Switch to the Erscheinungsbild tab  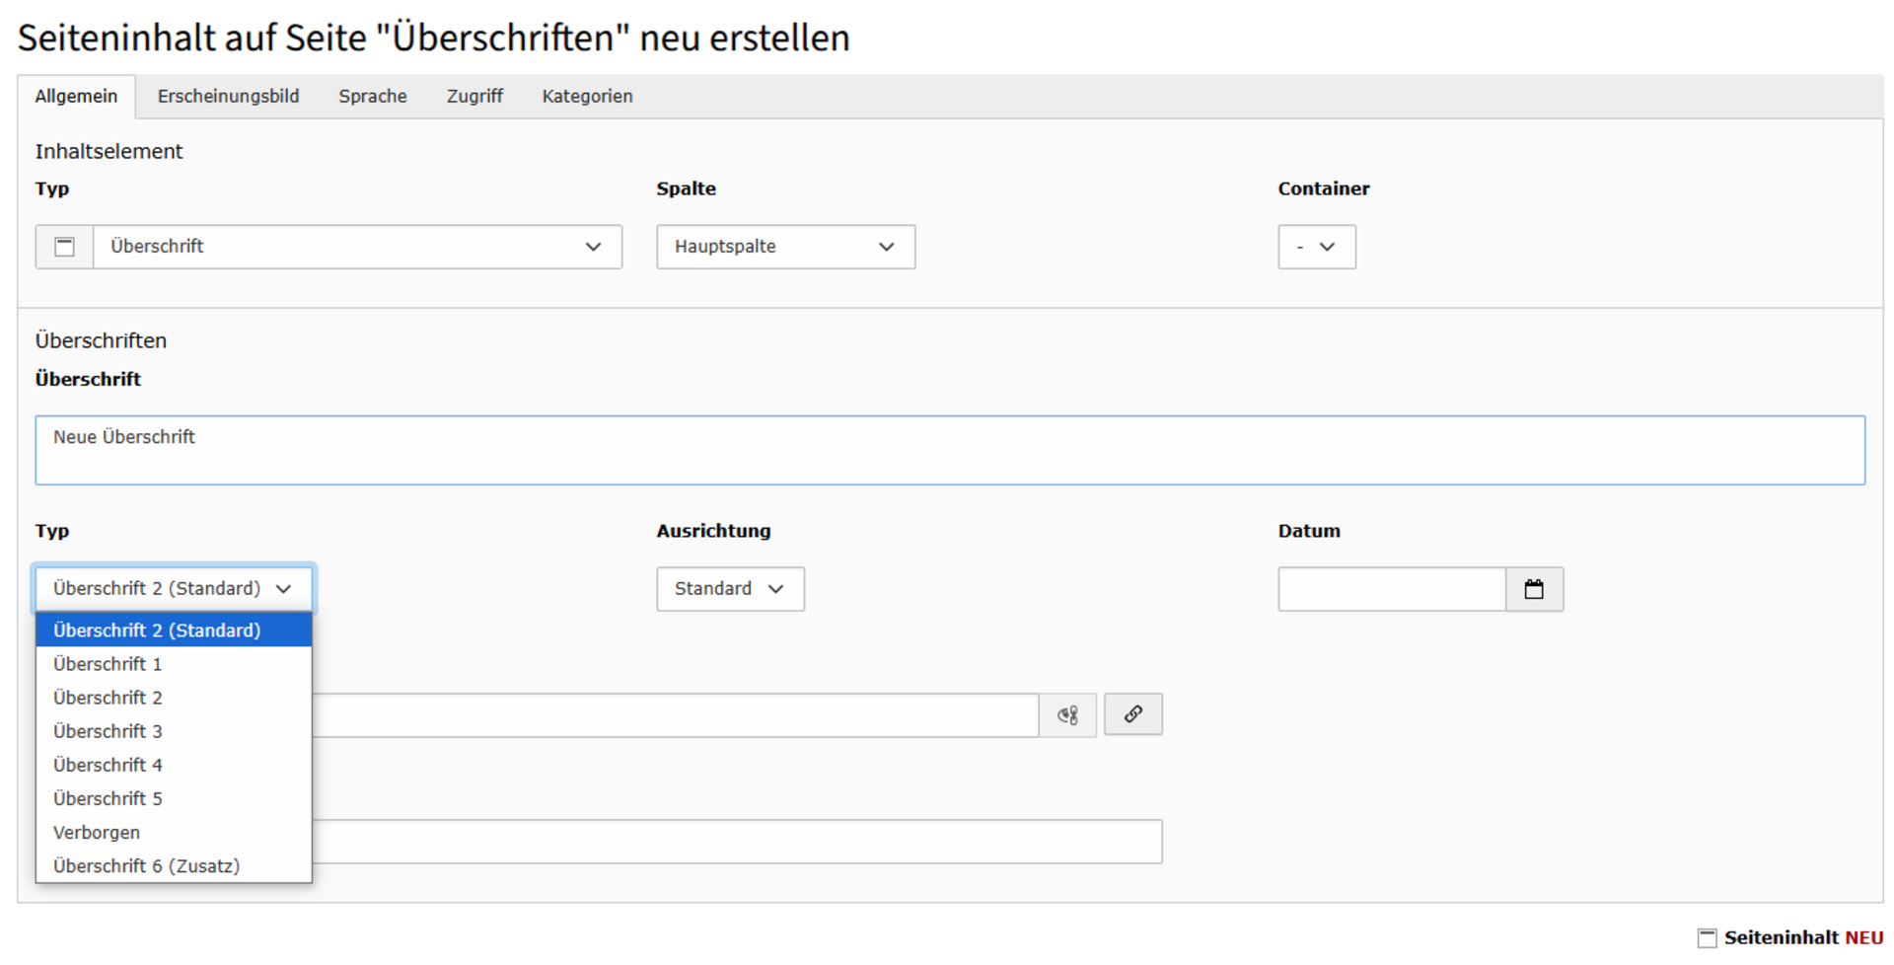tap(228, 97)
